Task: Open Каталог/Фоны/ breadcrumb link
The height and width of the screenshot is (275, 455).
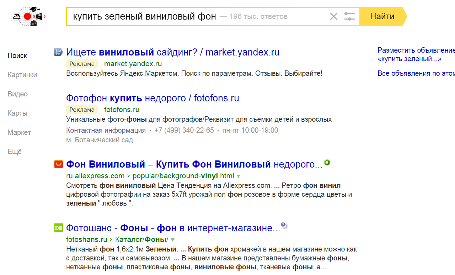Action: point(141,239)
